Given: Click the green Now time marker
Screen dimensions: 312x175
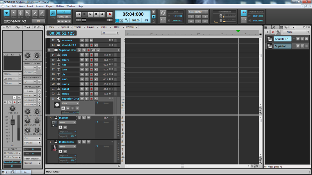Looking at the screenshot, I should pos(238,31).
